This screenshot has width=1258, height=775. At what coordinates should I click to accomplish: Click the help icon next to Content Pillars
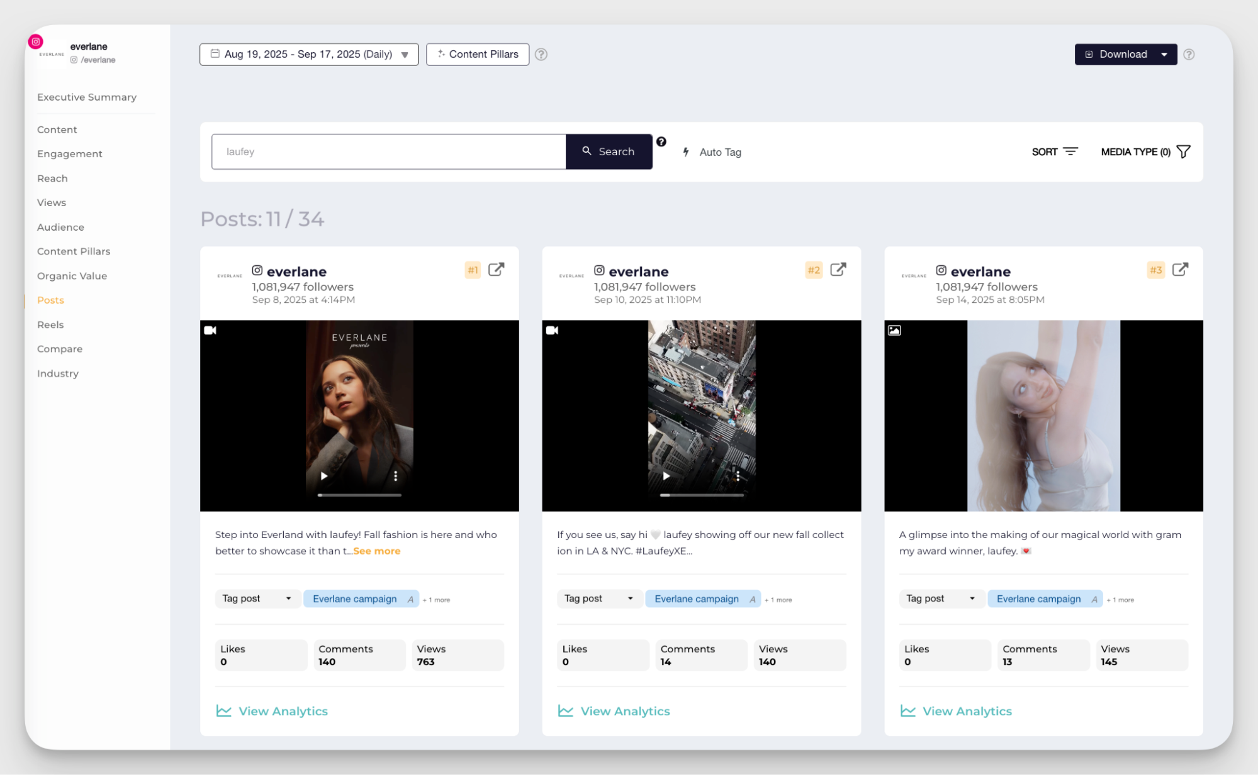click(541, 54)
